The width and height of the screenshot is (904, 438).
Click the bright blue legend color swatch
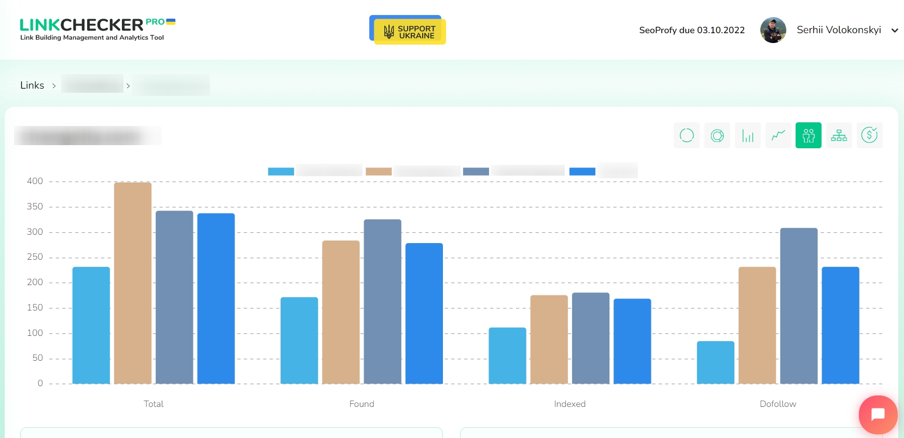click(x=582, y=172)
